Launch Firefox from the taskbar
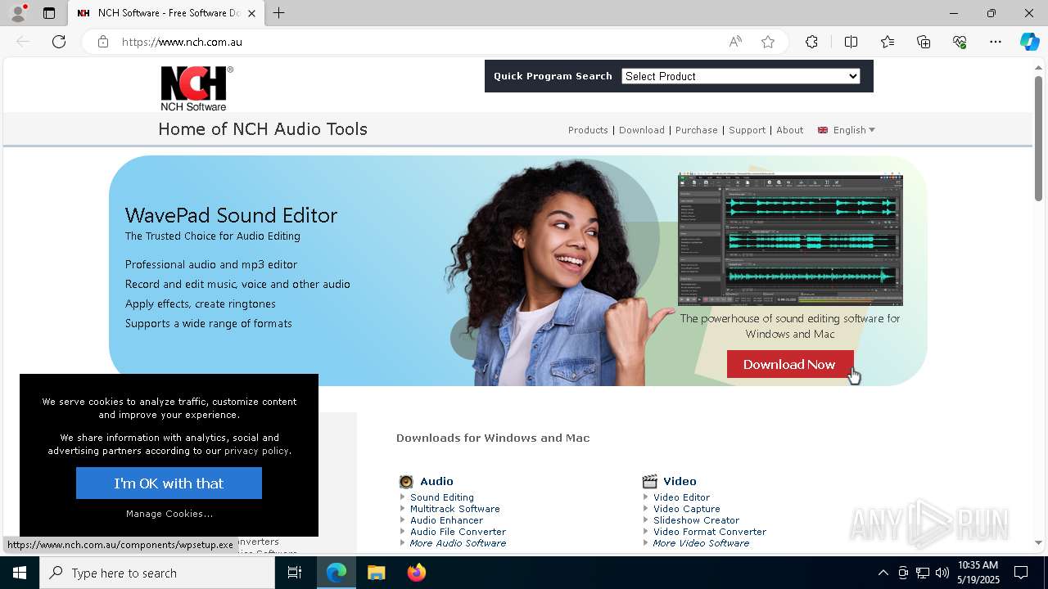The width and height of the screenshot is (1048, 589). (417, 573)
